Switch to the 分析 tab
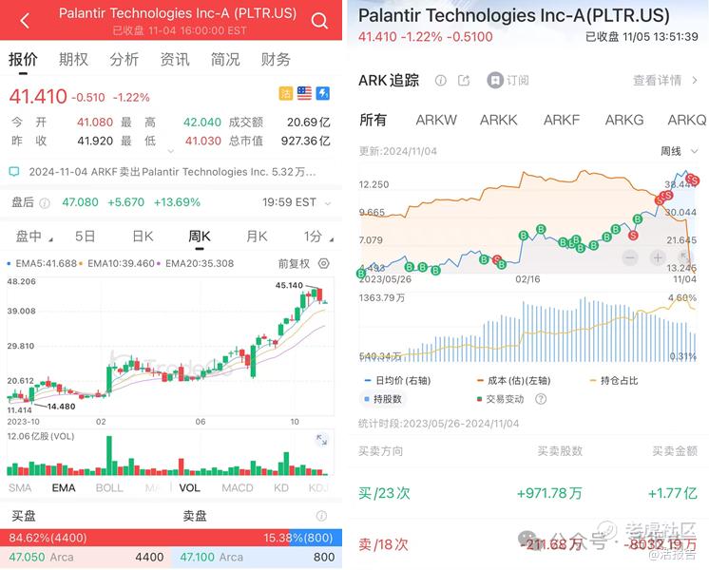This screenshot has height=570, width=709. 124,59
